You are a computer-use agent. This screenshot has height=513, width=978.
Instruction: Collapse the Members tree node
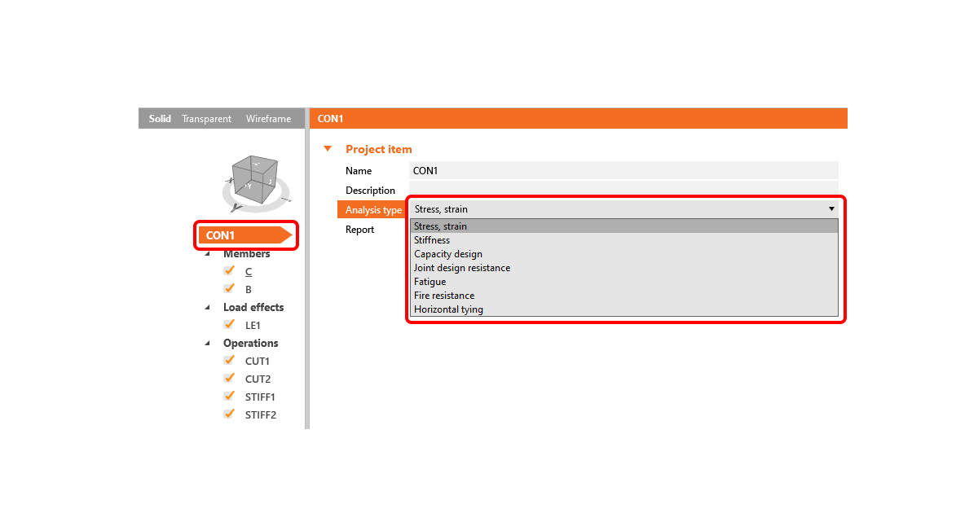point(209,253)
